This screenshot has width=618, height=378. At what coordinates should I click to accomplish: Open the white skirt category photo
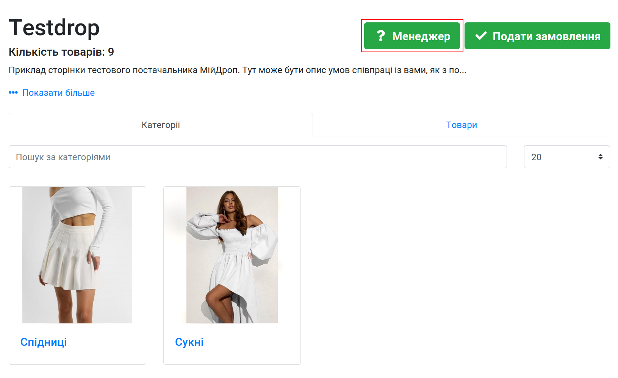(x=77, y=255)
